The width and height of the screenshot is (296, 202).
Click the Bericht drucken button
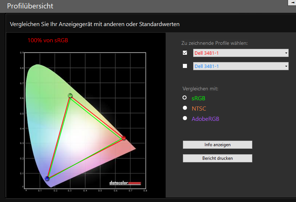coord(217,158)
